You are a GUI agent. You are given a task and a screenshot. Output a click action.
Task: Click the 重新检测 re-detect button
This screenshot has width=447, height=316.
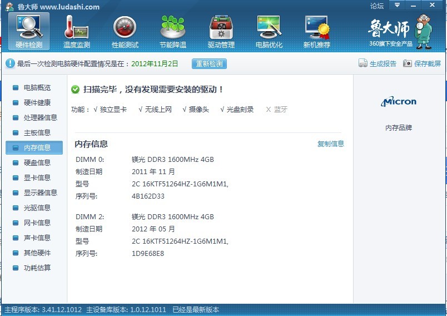pos(209,63)
